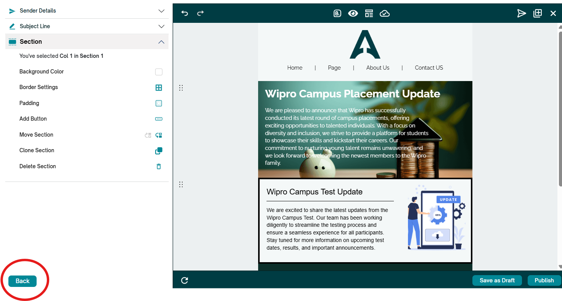The height and width of the screenshot is (301, 562).
Task: Open the Background Color swatch
Action: (x=159, y=72)
